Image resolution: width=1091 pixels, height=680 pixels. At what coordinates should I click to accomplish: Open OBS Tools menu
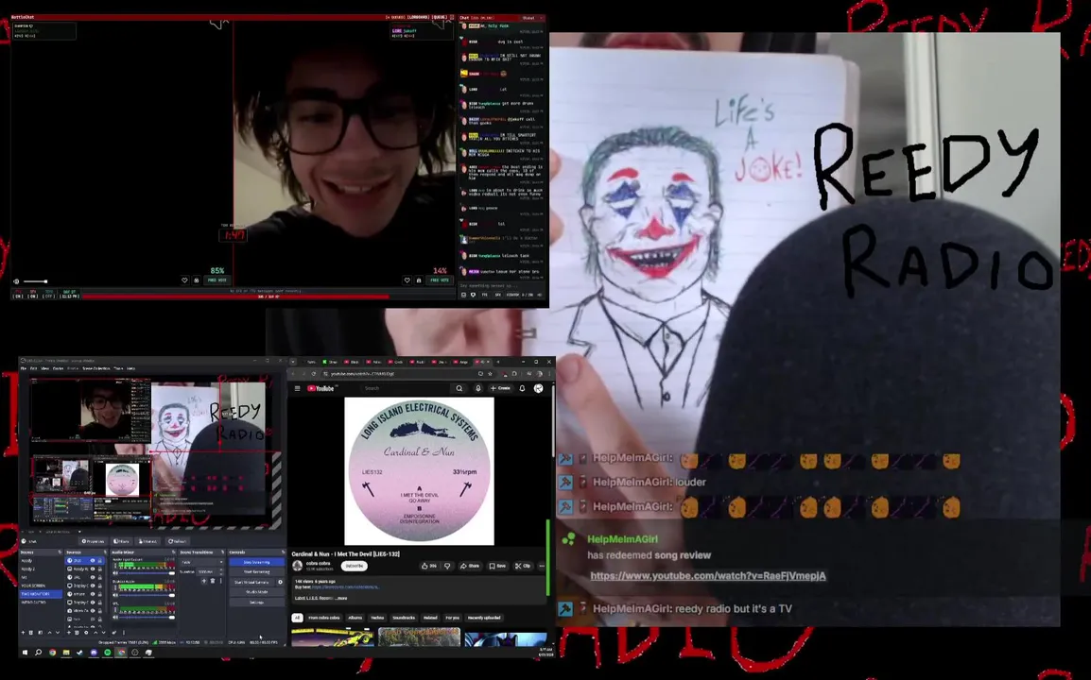[118, 368]
